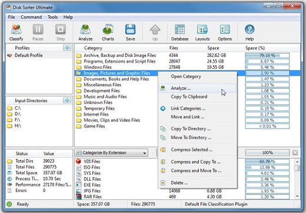
Task: Open the Options toolbar icon
Action: [x=225, y=32]
